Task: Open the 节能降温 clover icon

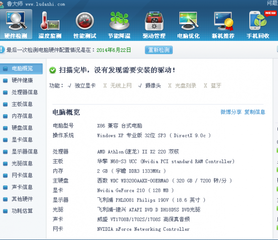Action: [120, 25]
